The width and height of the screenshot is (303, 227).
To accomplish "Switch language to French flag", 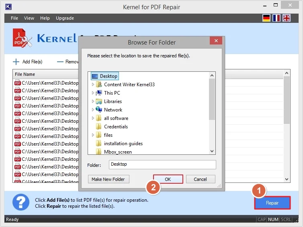I will coord(276,18).
